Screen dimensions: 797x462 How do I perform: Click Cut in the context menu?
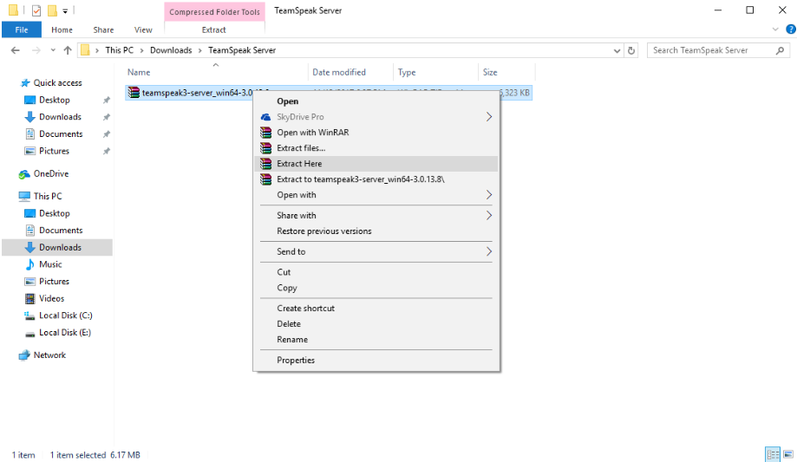[x=376, y=272]
